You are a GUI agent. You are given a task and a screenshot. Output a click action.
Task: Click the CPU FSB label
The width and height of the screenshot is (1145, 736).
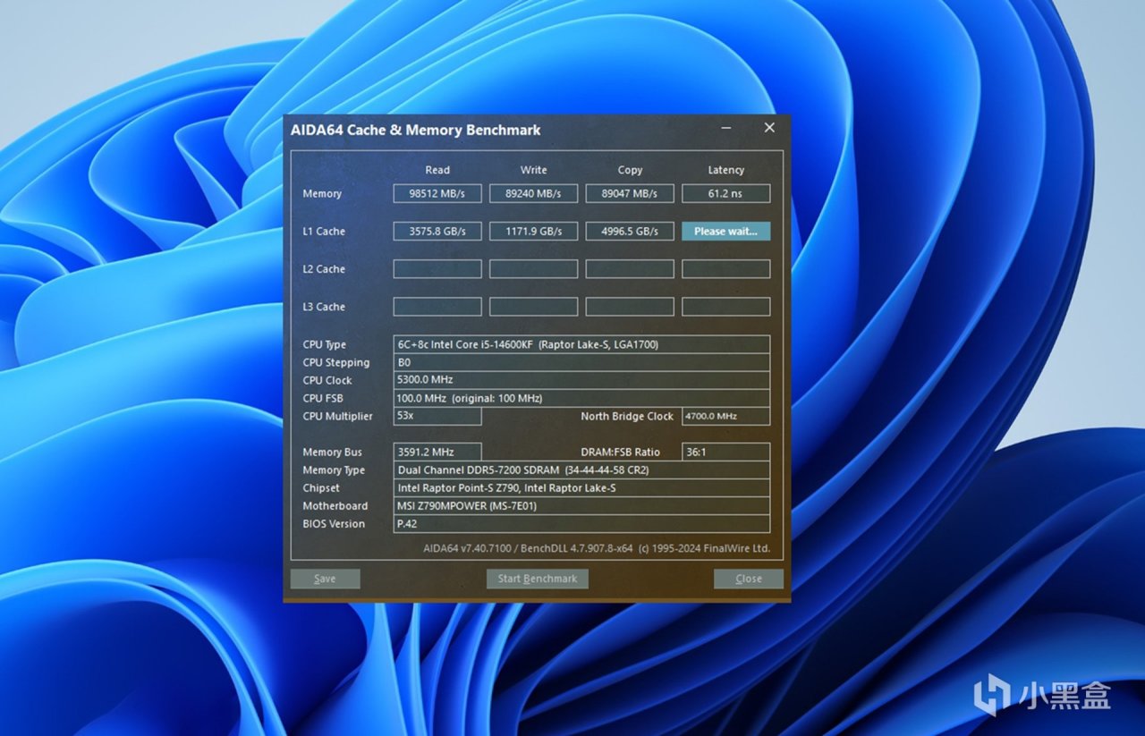[x=323, y=398]
